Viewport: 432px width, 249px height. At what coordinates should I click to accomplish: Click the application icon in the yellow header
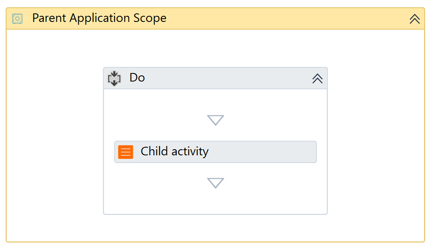coord(17,18)
